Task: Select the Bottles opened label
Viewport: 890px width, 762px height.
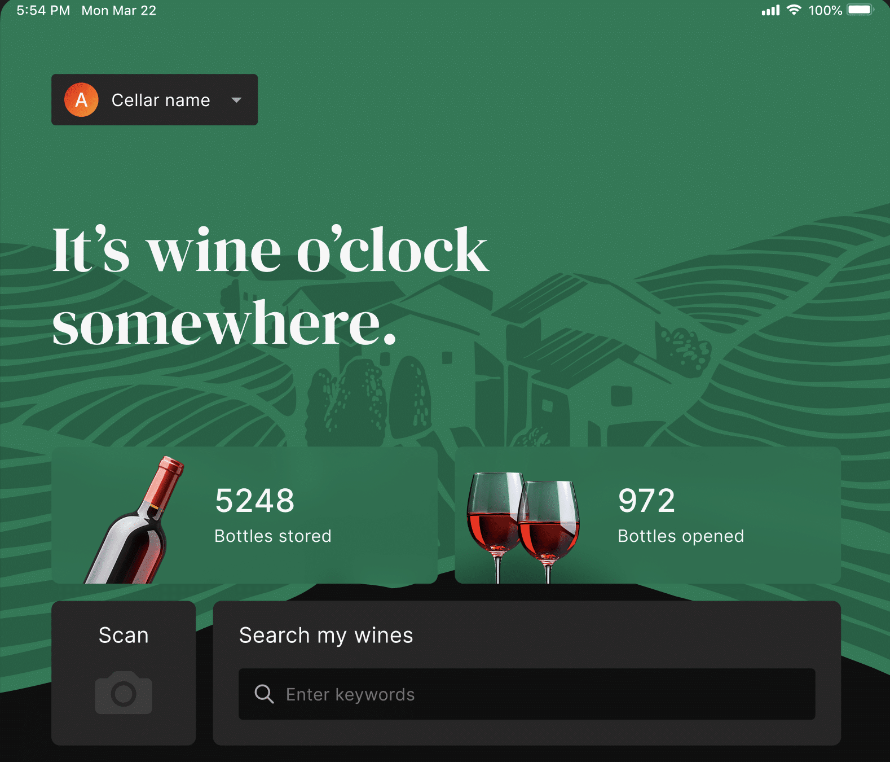Action: [x=681, y=536]
